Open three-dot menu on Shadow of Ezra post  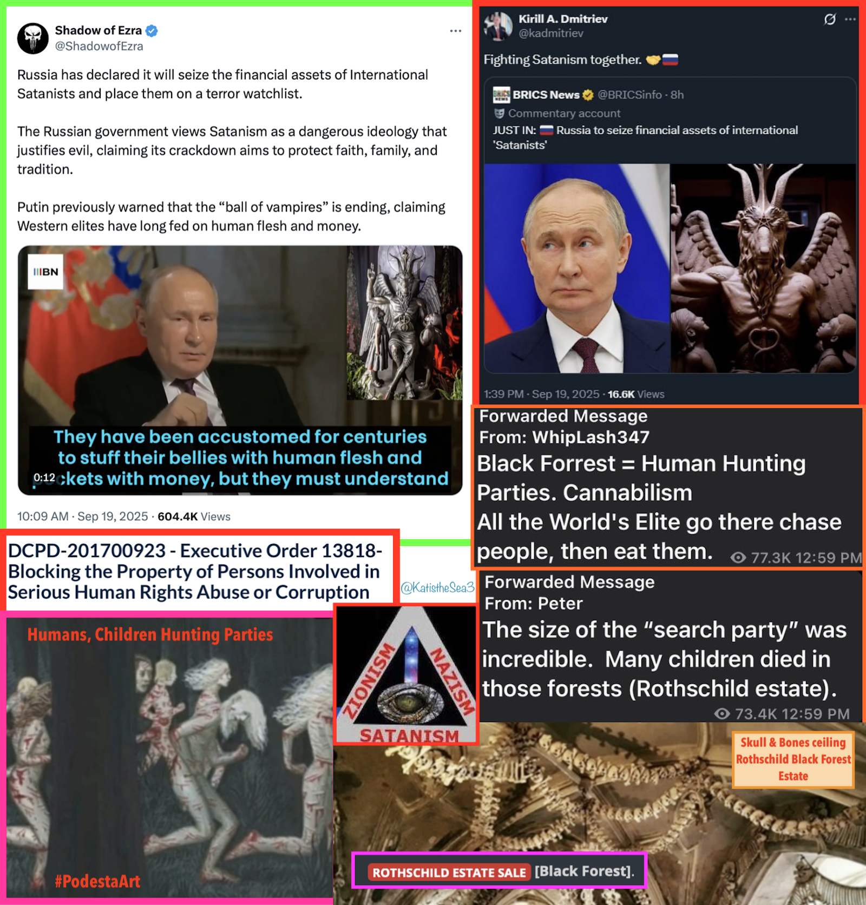point(456,31)
